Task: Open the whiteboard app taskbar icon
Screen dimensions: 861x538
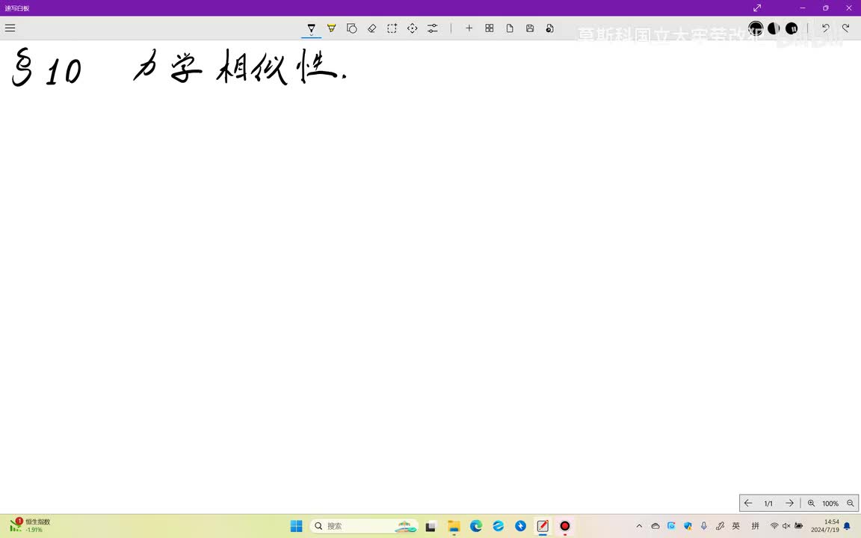Action: click(x=543, y=526)
